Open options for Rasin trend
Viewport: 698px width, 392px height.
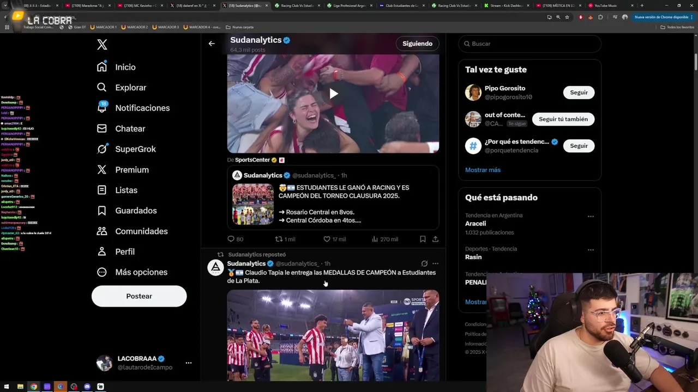pyautogui.click(x=591, y=250)
